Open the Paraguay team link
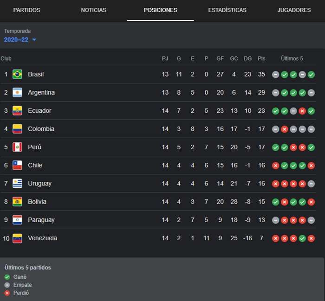This screenshot has height=301, width=325. coord(41,220)
